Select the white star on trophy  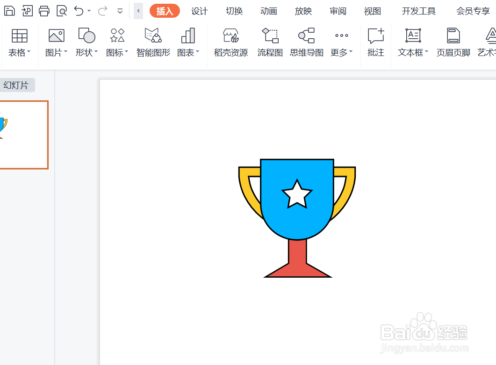297,194
